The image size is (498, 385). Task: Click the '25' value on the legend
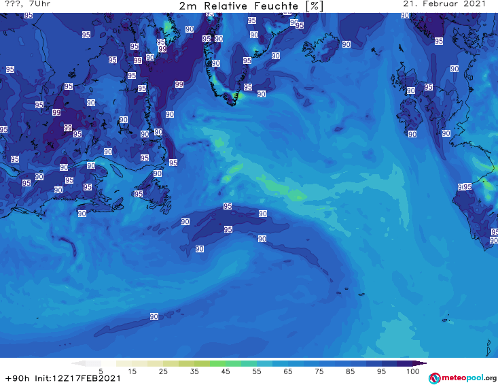click(x=163, y=371)
